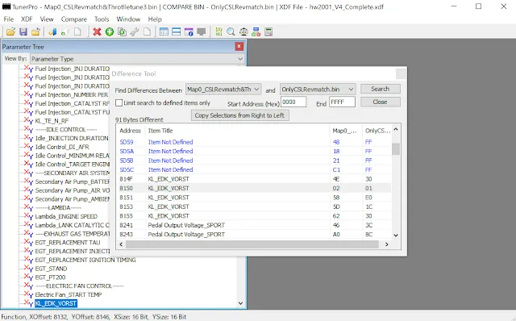516x321 pixels.
Task: Click the calculator toolbar icon
Action: [x=268, y=31]
